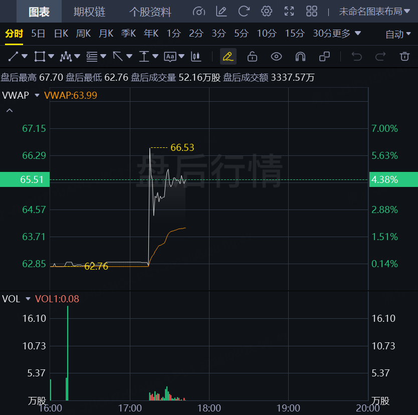Select 年K timeframe

(x=151, y=34)
